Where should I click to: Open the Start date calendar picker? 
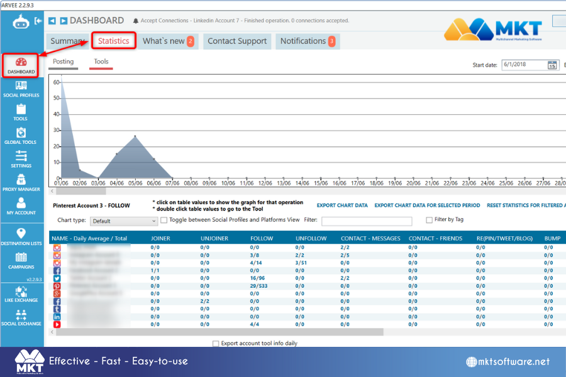(x=552, y=65)
